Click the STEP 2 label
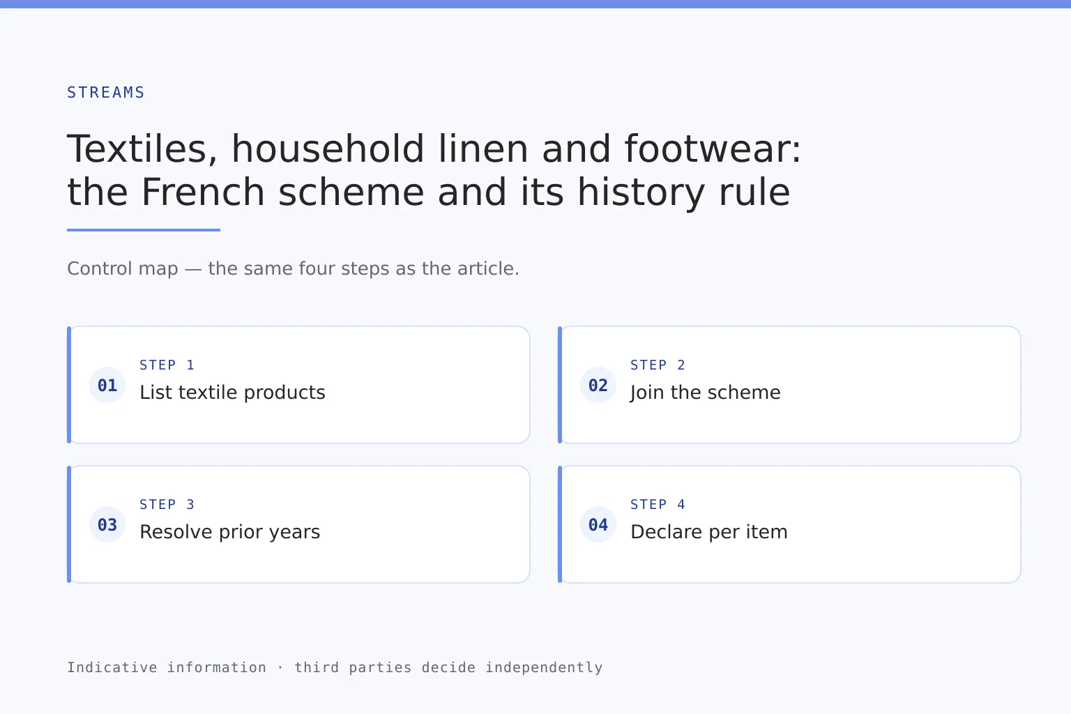This screenshot has width=1071, height=714. click(658, 365)
